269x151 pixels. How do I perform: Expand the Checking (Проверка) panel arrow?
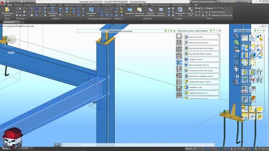tap(123, 18)
